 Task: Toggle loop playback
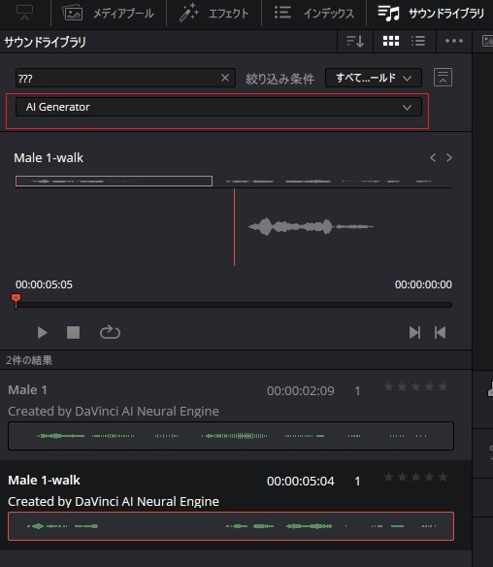coord(110,332)
